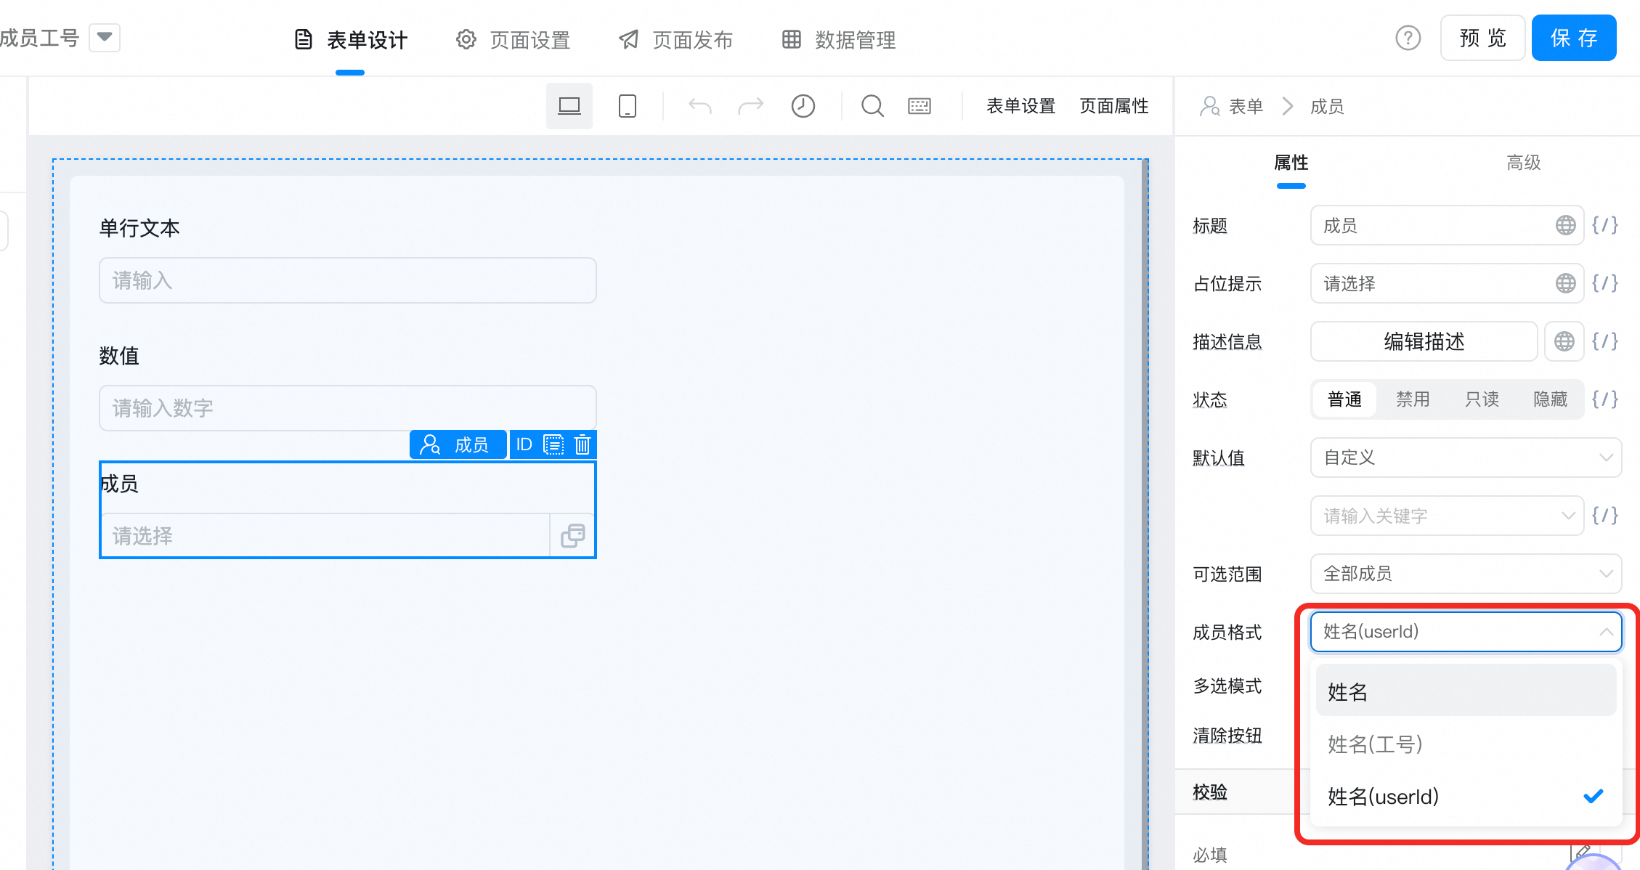Switch to desktop preview icon

569,106
